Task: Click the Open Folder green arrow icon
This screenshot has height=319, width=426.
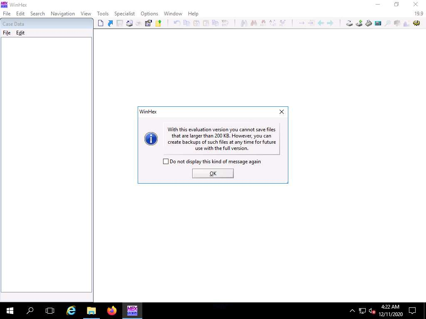Action: tap(158, 23)
